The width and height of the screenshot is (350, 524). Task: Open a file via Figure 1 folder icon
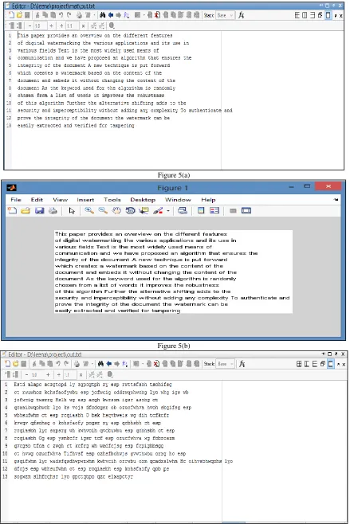click(x=26, y=210)
